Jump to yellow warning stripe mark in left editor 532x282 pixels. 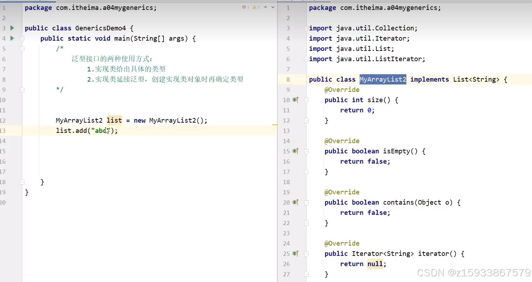tap(274, 125)
